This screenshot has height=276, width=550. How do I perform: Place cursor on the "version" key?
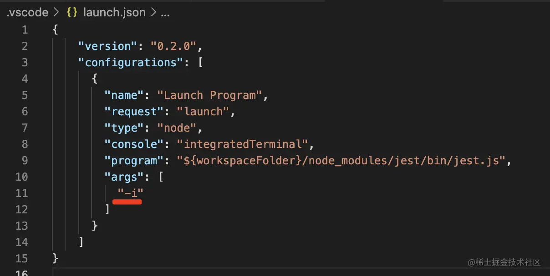point(107,46)
